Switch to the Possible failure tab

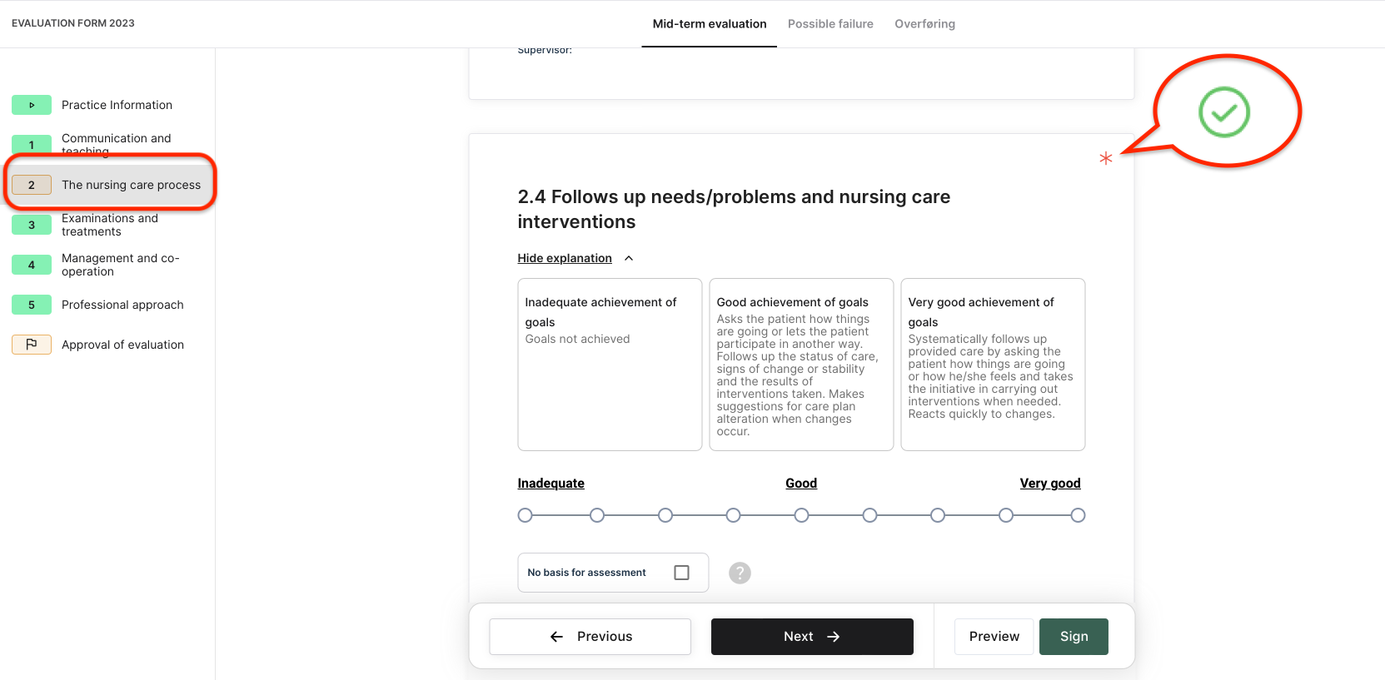point(830,24)
